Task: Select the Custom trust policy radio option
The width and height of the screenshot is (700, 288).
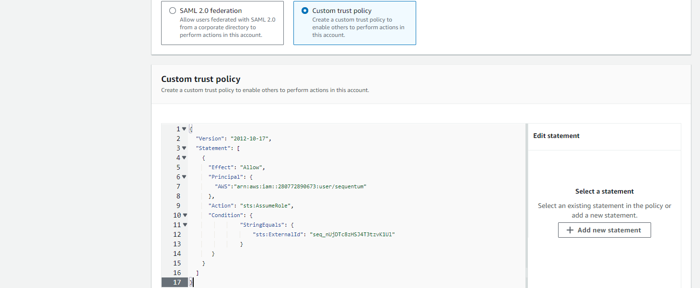Action: click(x=305, y=11)
